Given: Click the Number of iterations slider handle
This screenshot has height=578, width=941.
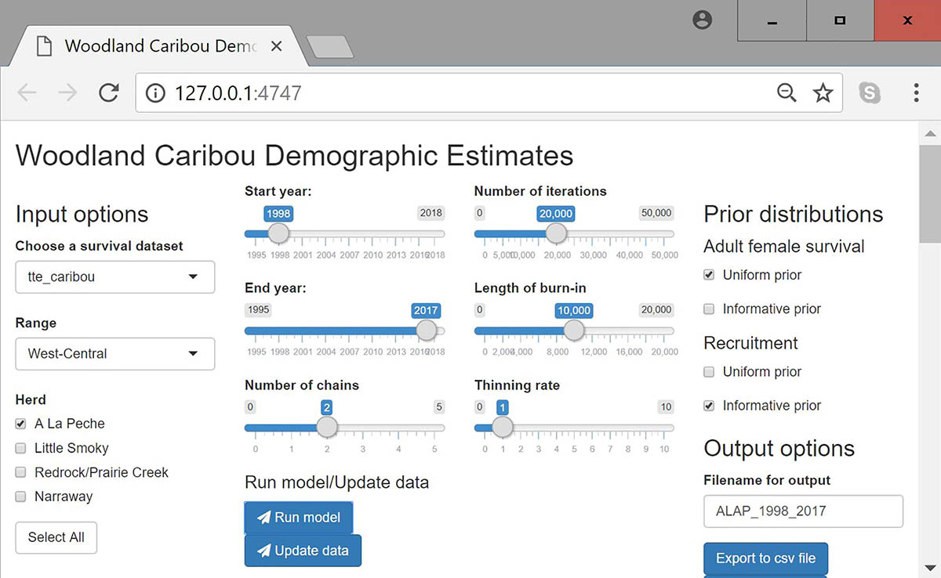Looking at the screenshot, I should point(556,233).
